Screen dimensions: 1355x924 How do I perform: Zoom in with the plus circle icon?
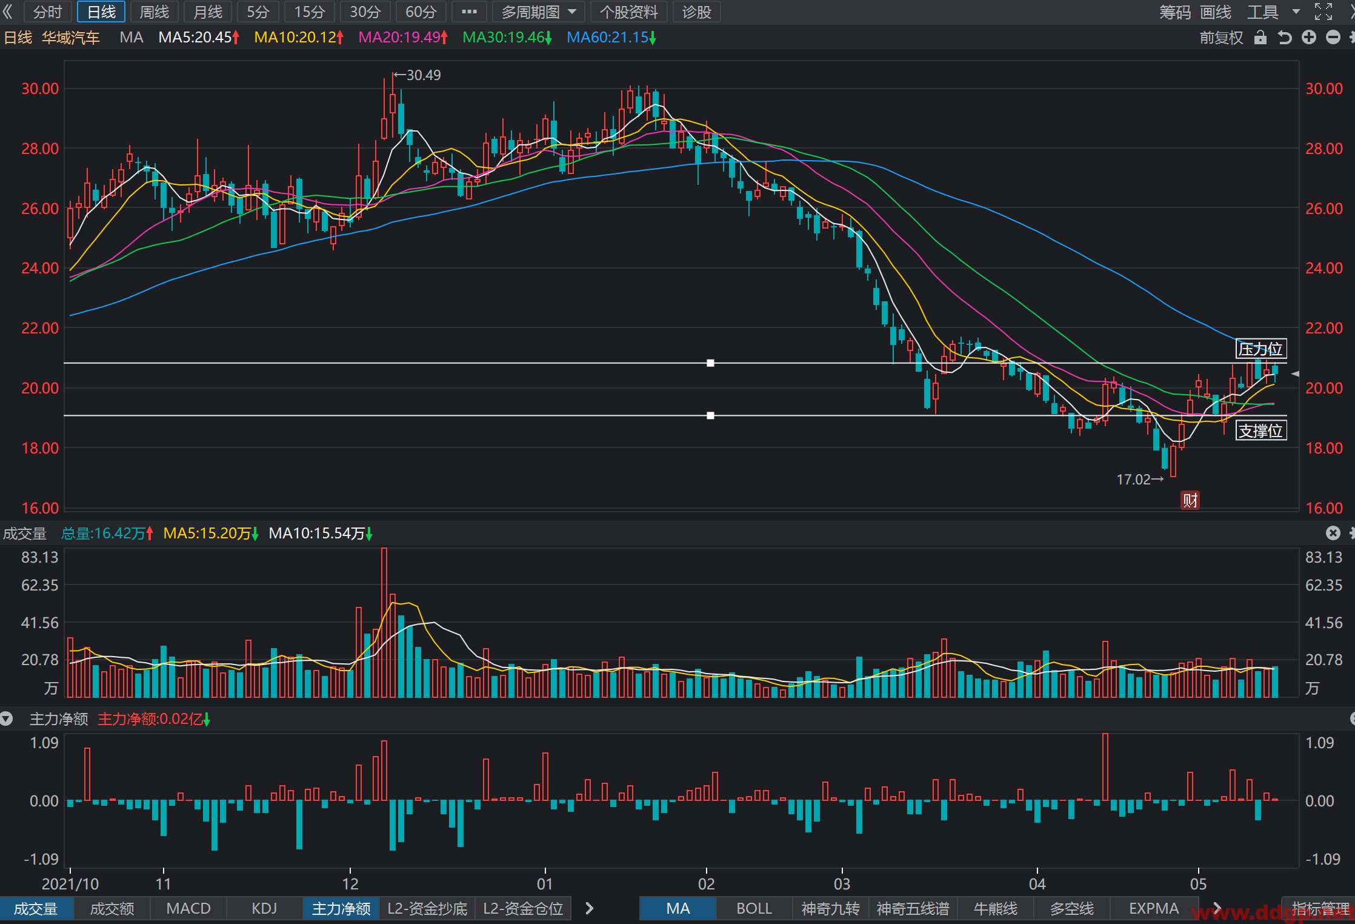click(x=1309, y=38)
